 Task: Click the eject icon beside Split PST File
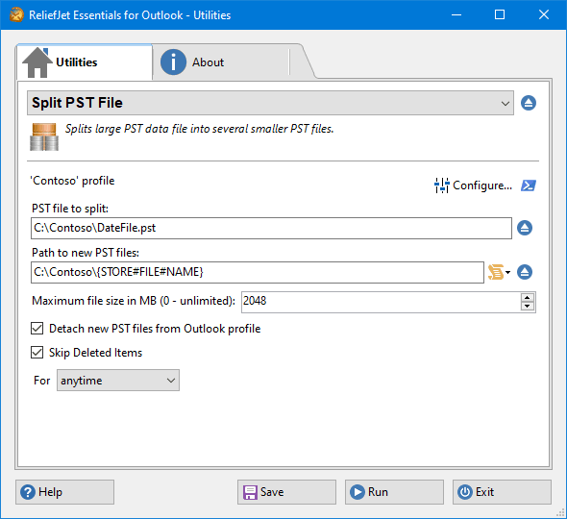[529, 103]
